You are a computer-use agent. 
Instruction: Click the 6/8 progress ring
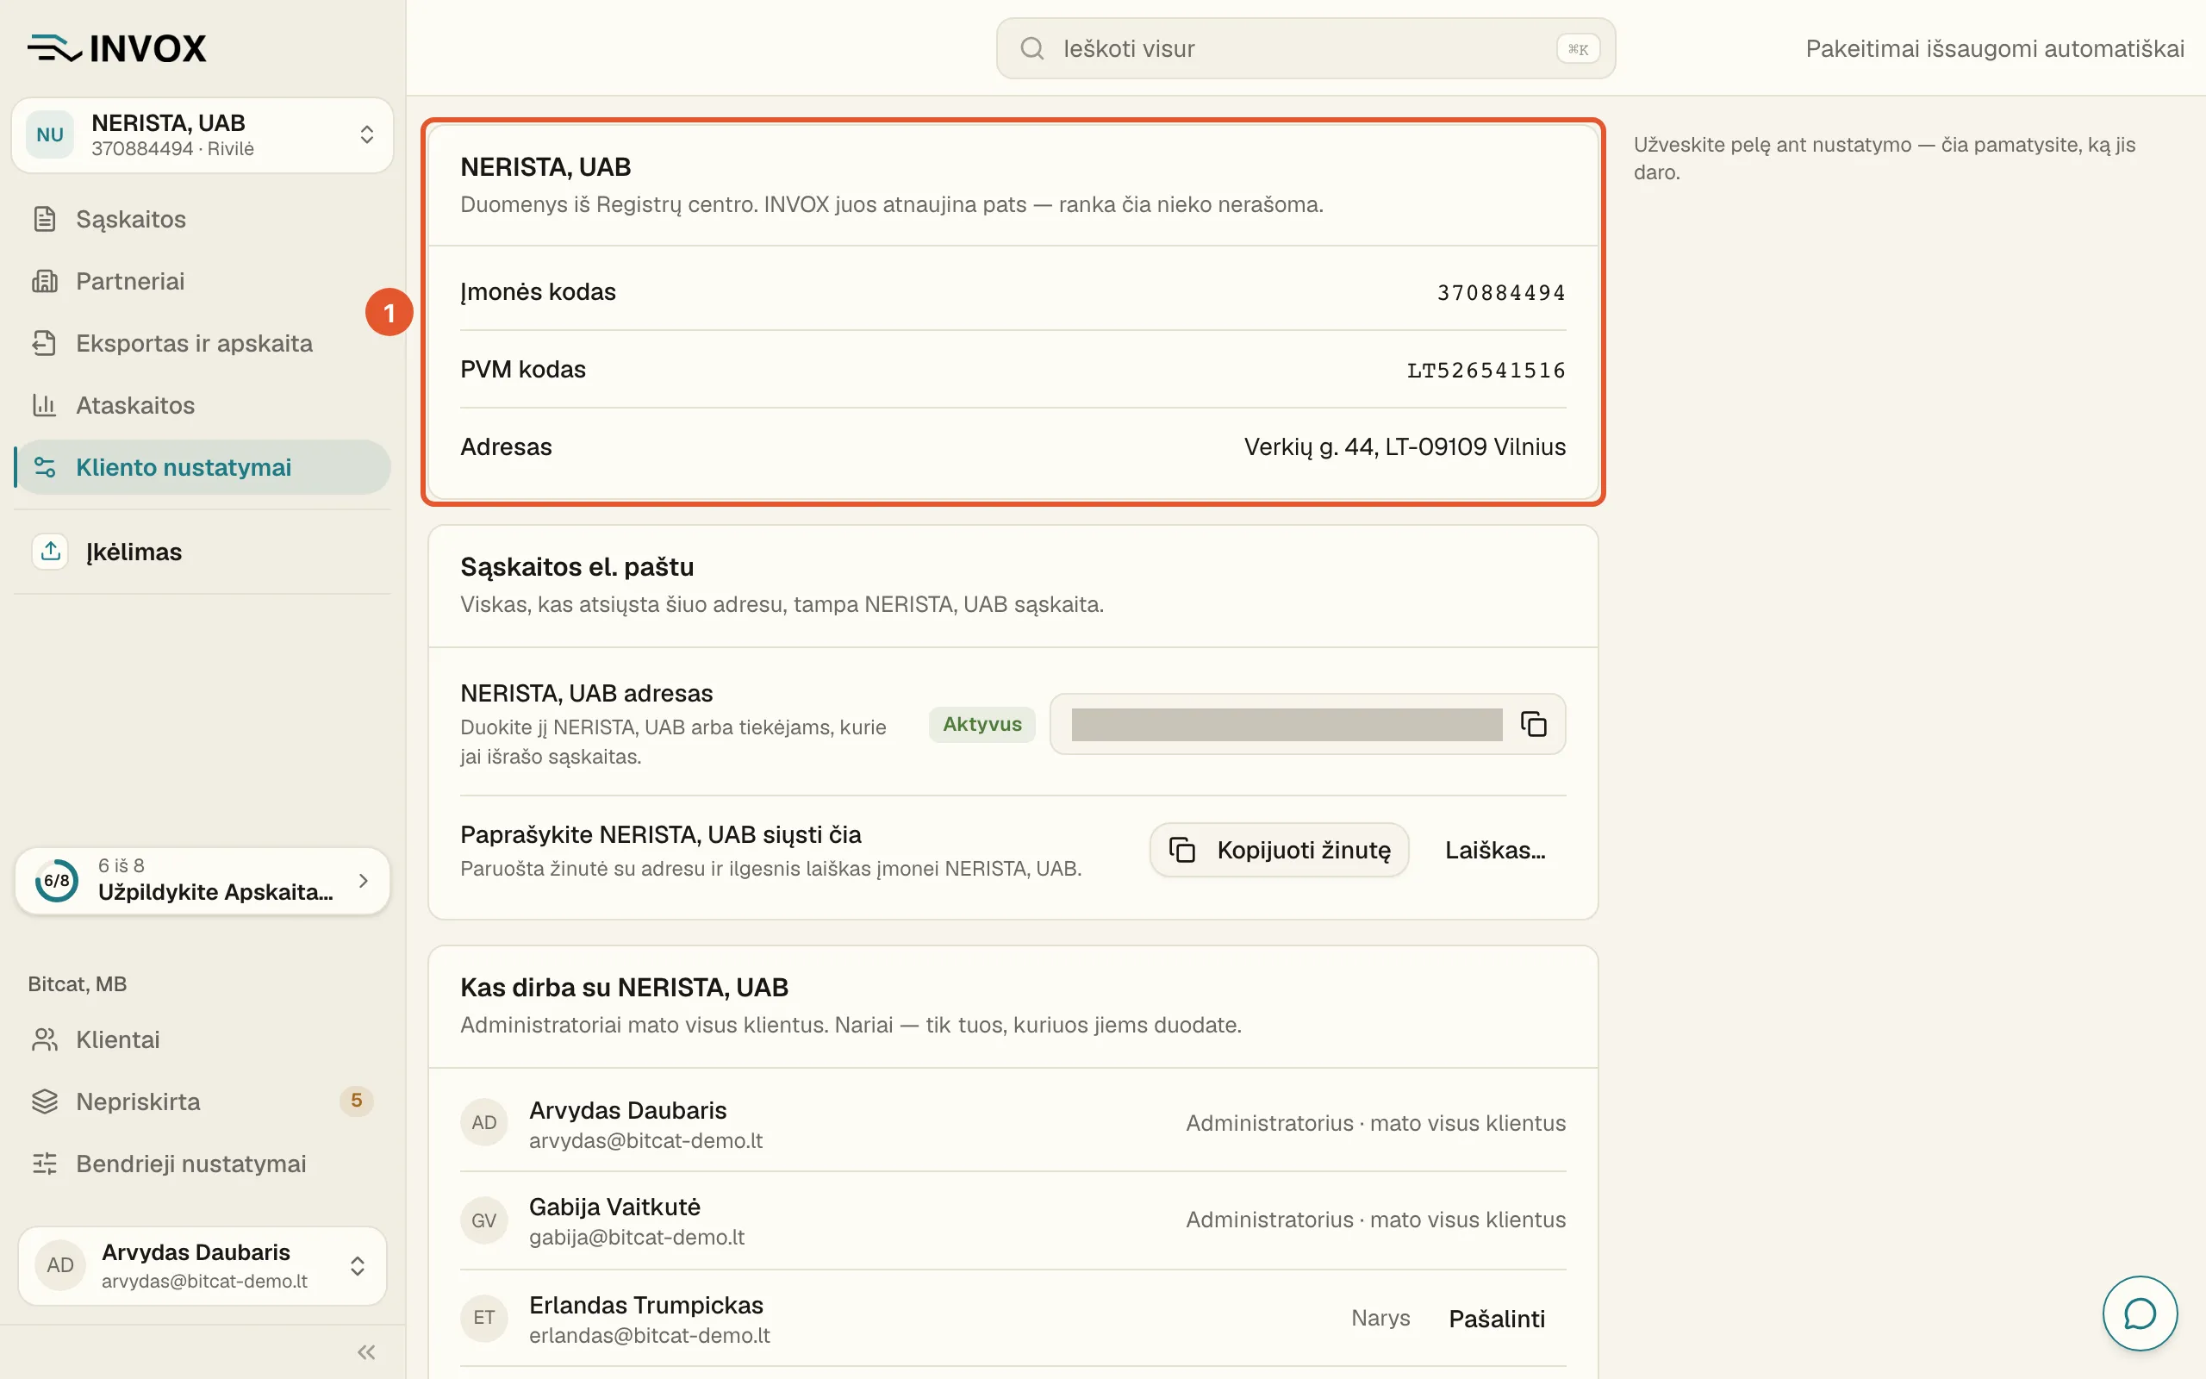tap(57, 880)
